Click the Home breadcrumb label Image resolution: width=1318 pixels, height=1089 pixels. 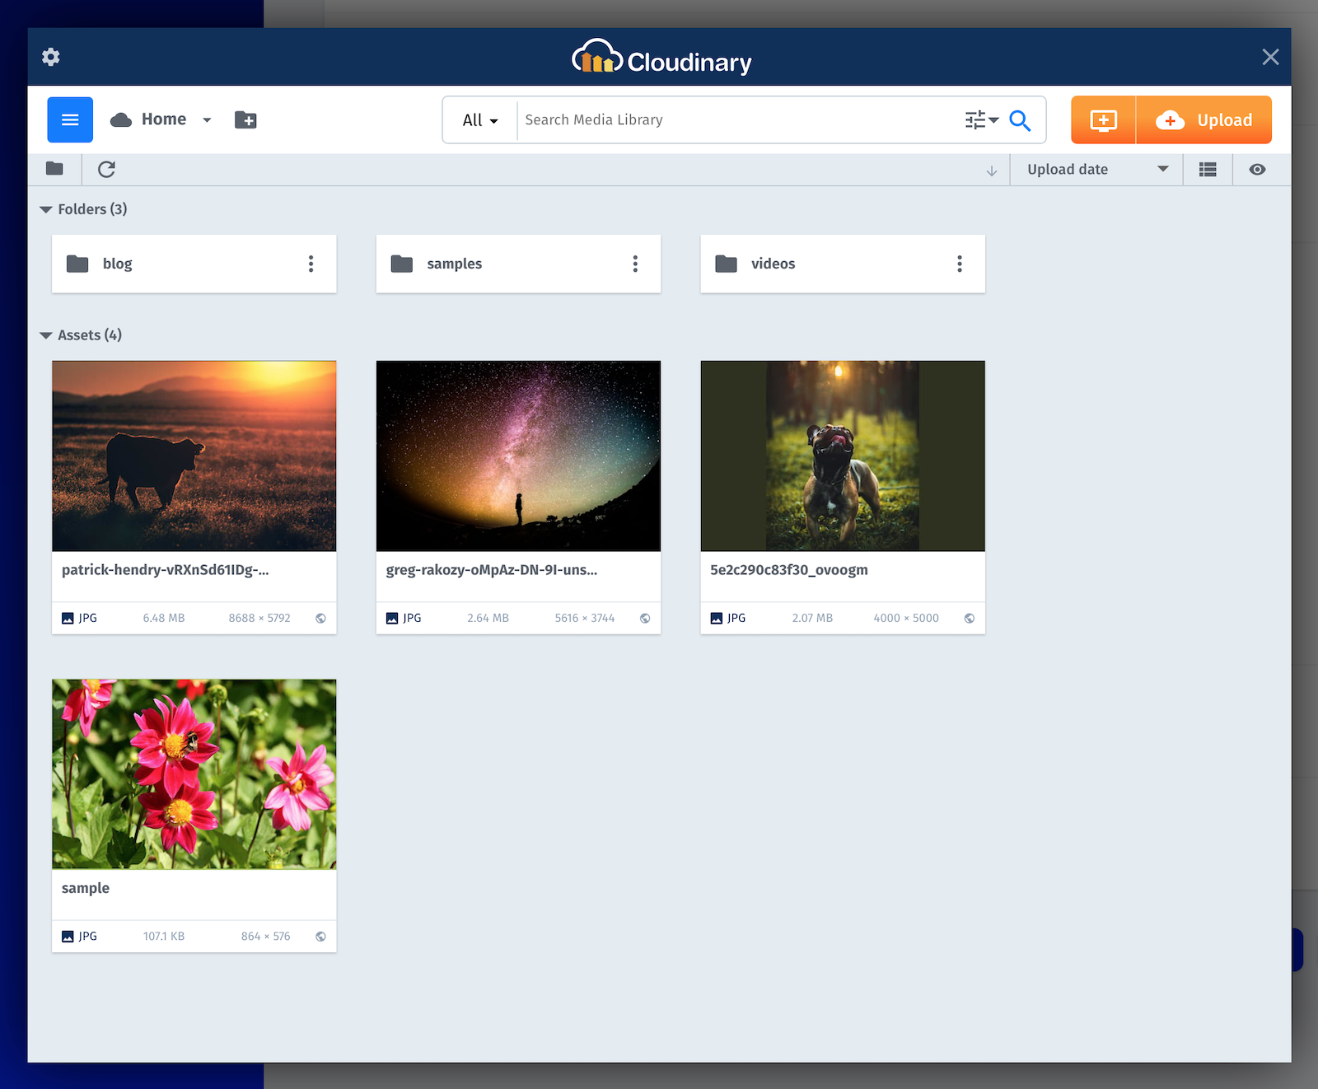164,119
